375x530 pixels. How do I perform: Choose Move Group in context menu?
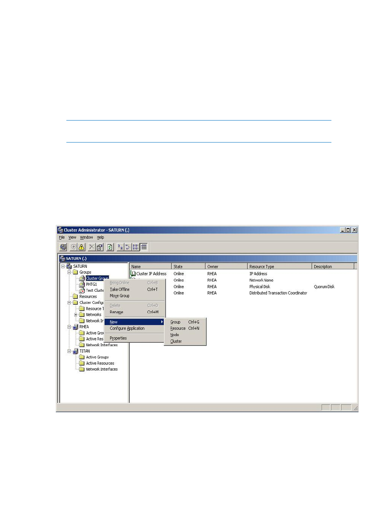pyautogui.click(x=135, y=296)
